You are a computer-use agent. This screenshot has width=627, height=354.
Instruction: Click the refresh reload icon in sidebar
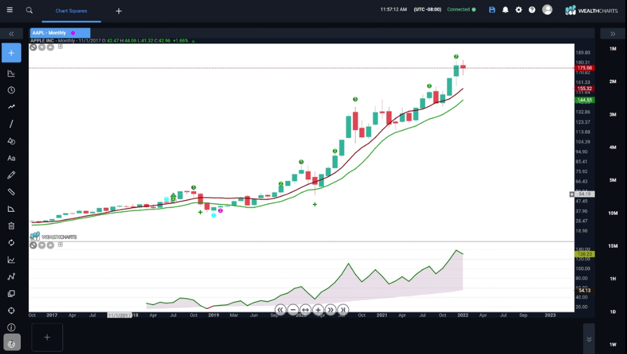pos(11,243)
